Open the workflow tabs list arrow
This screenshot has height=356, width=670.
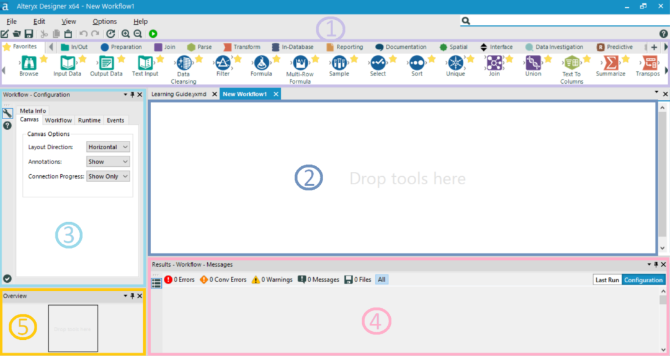(656, 92)
